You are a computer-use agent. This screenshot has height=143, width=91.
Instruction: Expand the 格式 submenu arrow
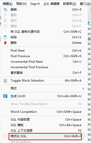(x=83, y=88)
